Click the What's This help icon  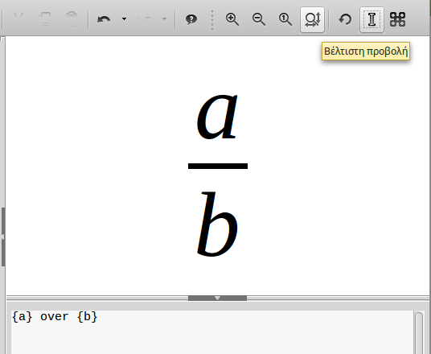[191, 19]
